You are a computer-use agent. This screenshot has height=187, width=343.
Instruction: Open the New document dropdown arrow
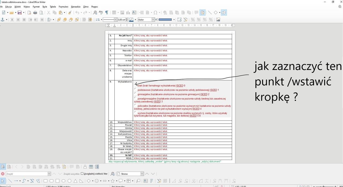tap(8, 13)
